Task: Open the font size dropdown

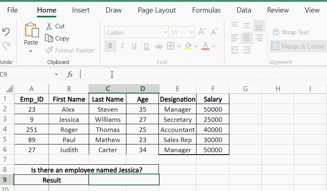Action: click(x=191, y=33)
